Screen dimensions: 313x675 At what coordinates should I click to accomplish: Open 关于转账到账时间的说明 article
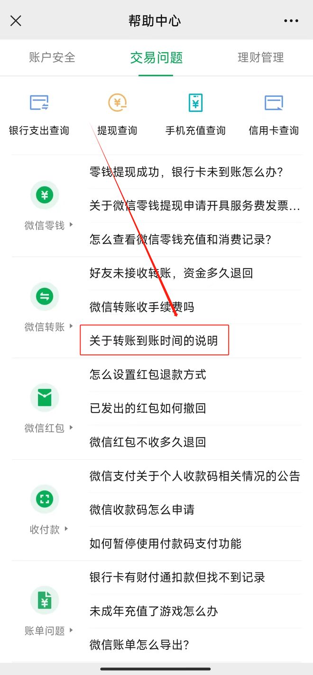point(154,341)
